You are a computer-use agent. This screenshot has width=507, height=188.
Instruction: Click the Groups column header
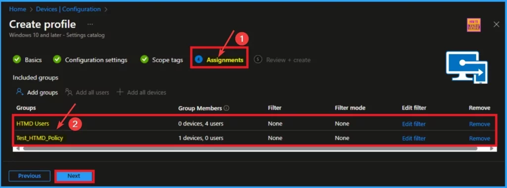point(26,108)
